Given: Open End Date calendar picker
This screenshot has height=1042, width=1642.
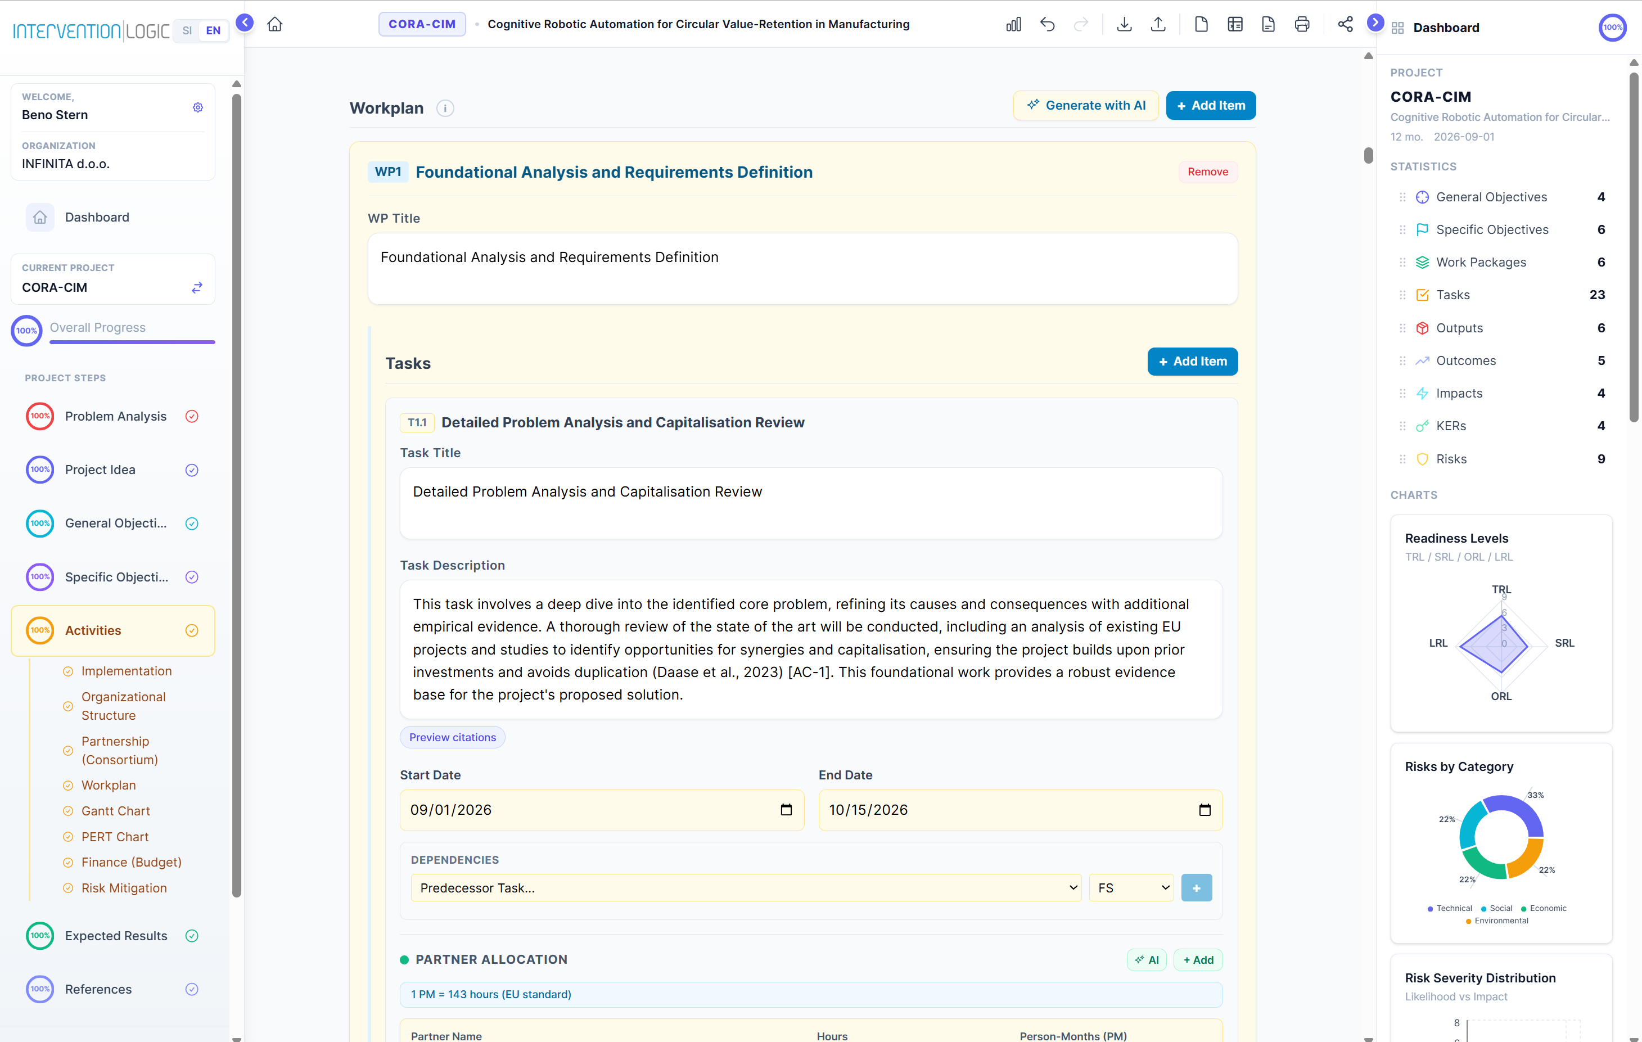Looking at the screenshot, I should tap(1205, 810).
